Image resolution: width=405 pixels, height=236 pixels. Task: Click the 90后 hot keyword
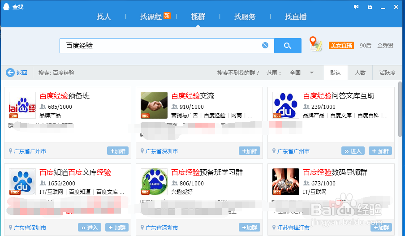coord(366,45)
